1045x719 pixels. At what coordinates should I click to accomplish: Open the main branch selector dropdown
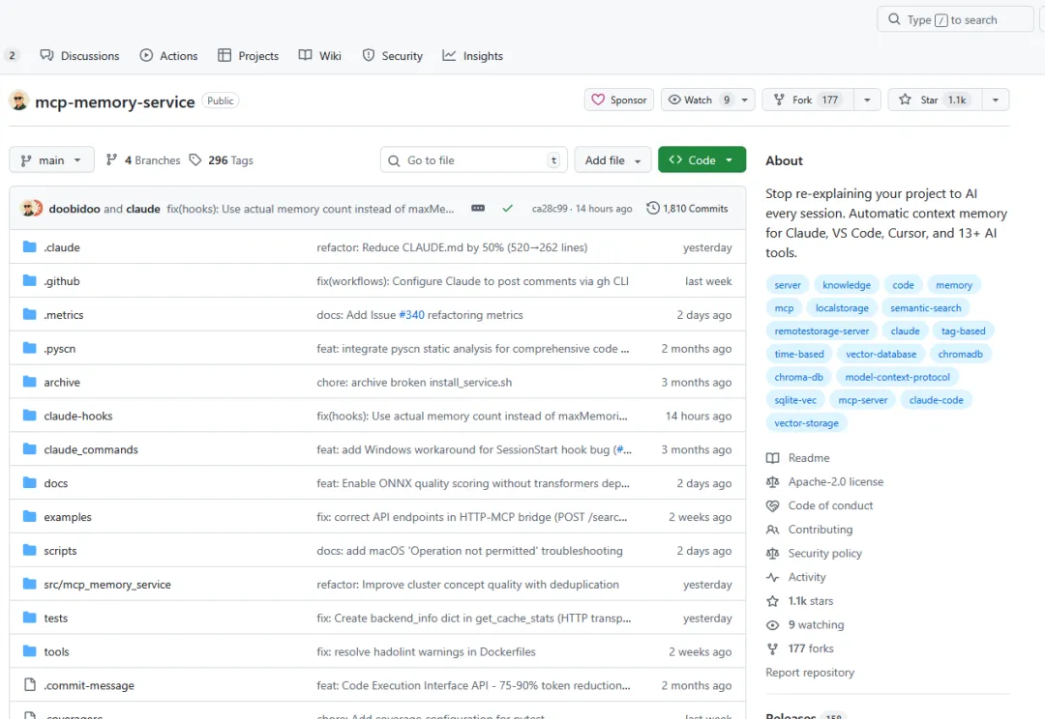click(51, 159)
